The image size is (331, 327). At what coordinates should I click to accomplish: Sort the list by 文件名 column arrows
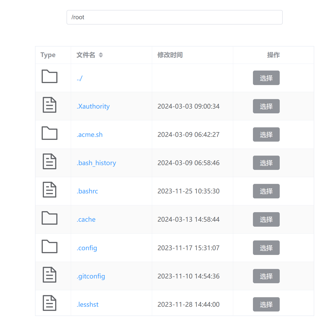point(101,55)
